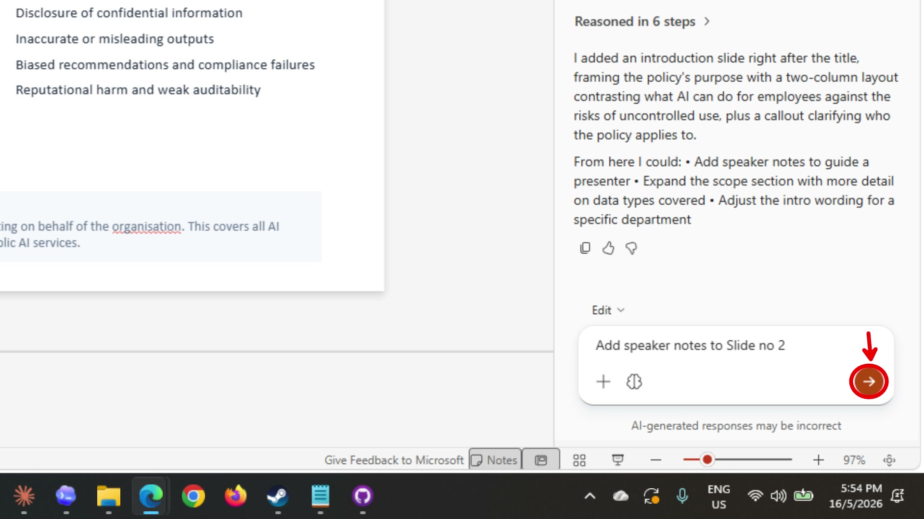Image resolution: width=924 pixels, height=519 pixels.
Task: Click the 'Disclosure of confidential information' bullet
Action: click(129, 13)
